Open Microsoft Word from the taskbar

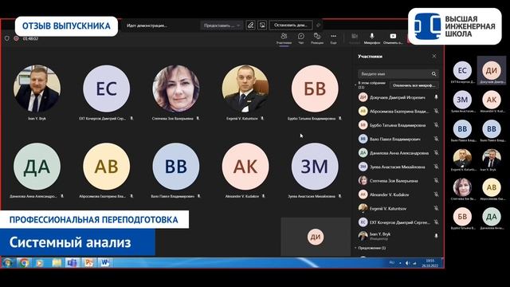coord(104,262)
